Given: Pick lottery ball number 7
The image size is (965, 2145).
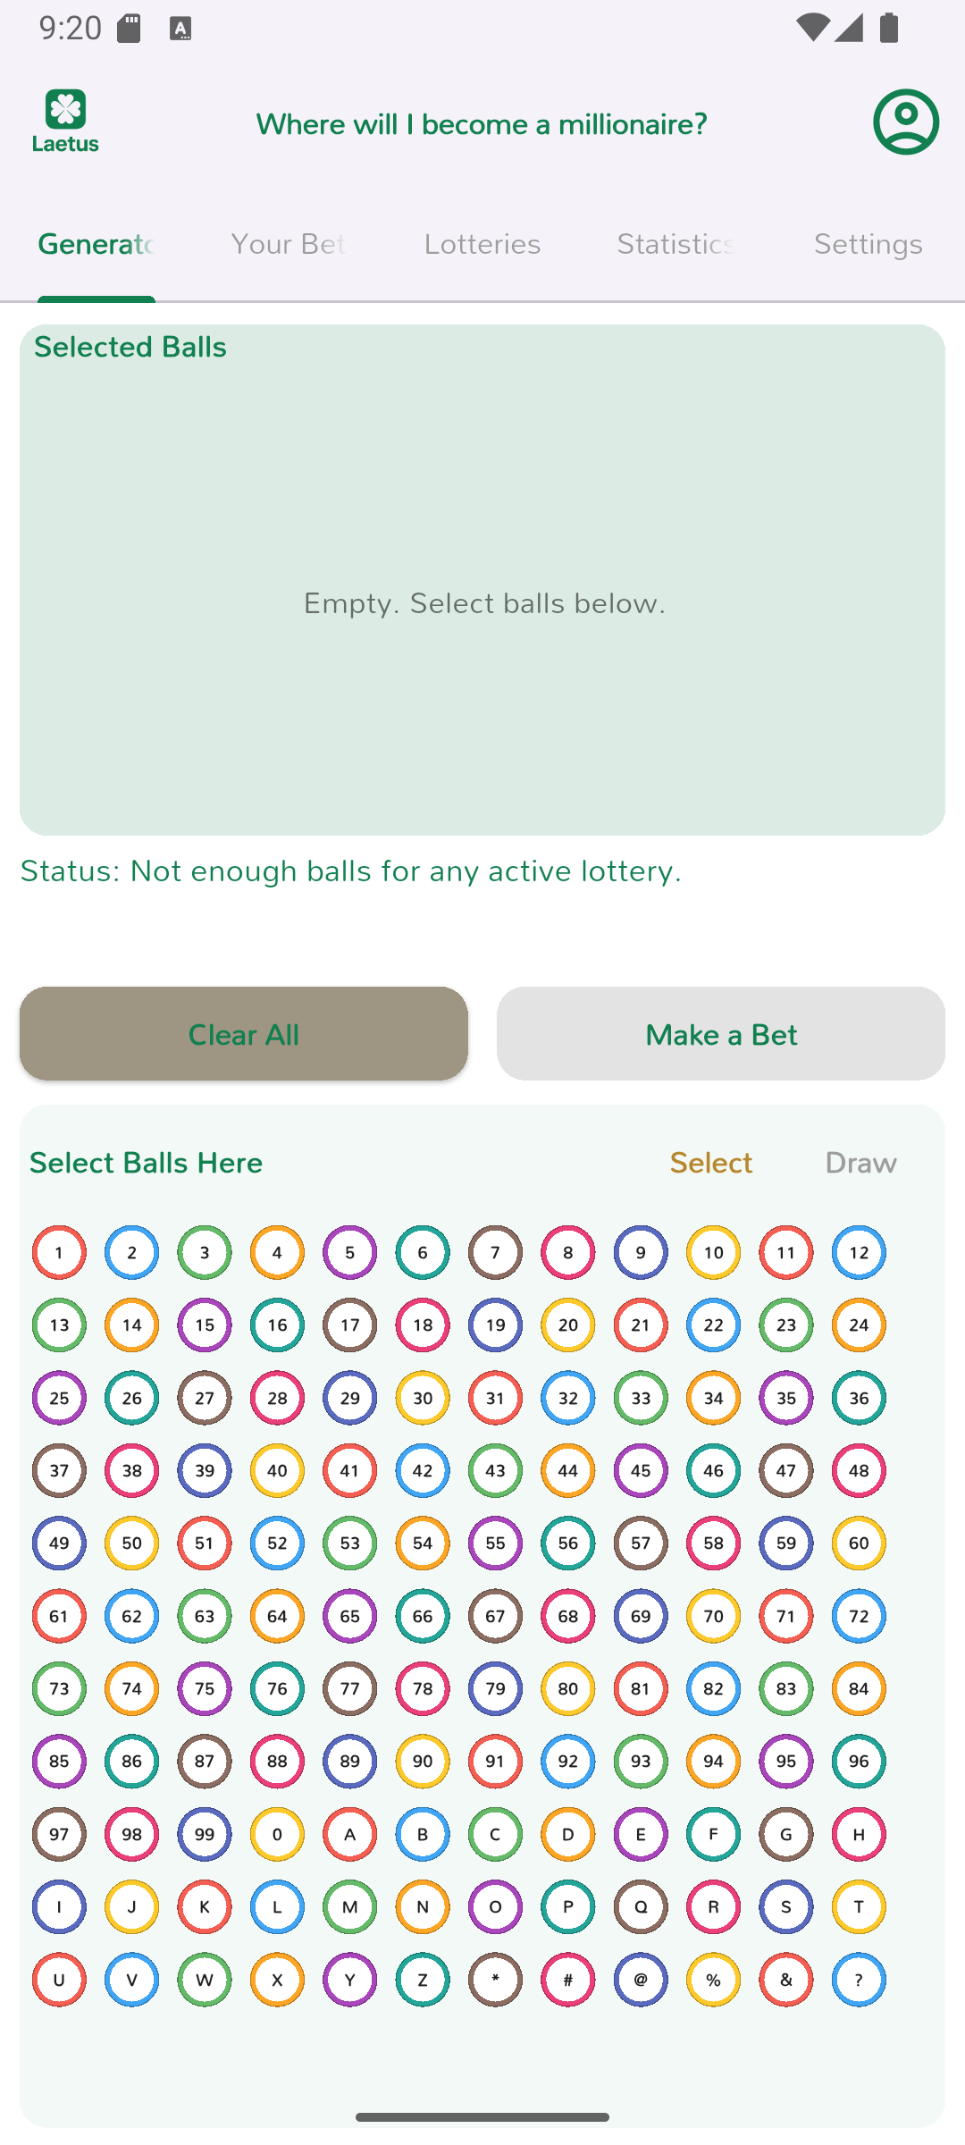Looking at the screenshot, I should tap(495, 1252).
